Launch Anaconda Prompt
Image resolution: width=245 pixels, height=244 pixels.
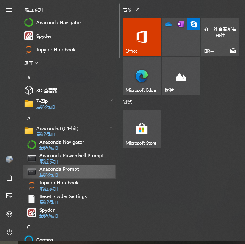tap(69, 172)
